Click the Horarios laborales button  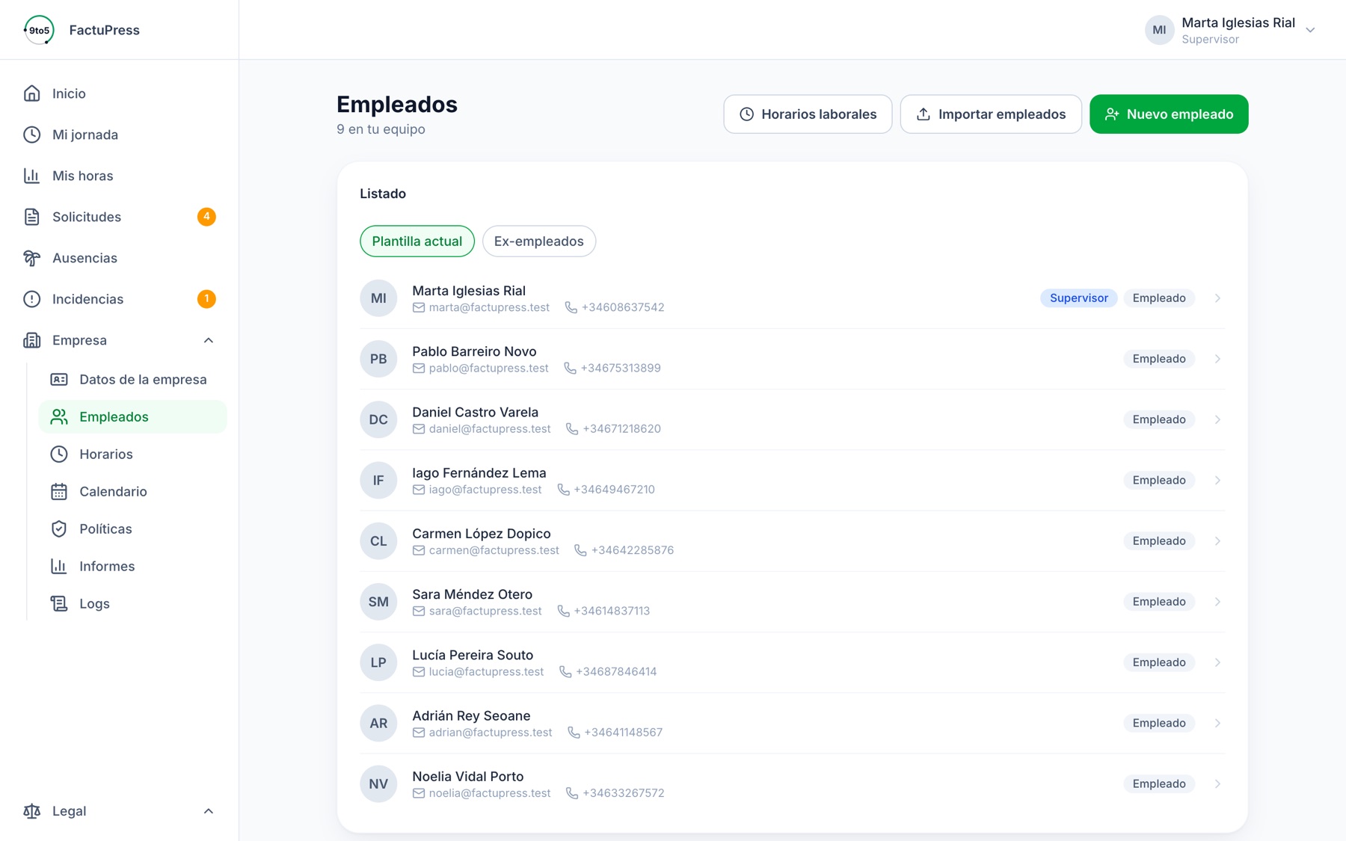coord(808,114)
